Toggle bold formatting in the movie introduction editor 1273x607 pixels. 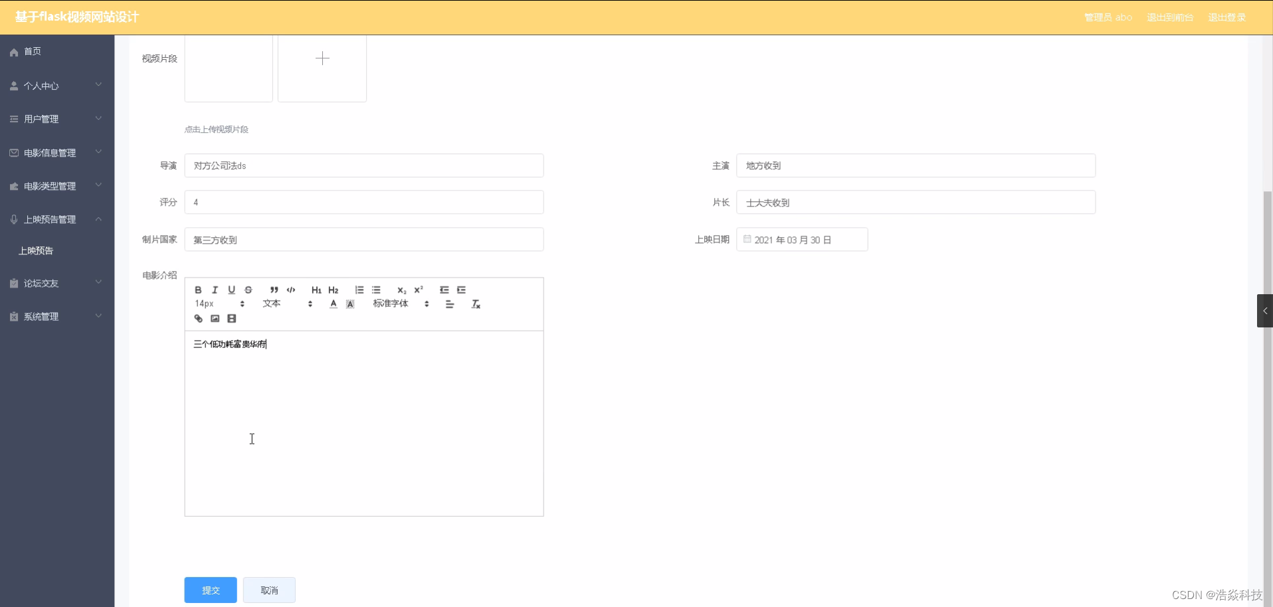pos(197,290)
